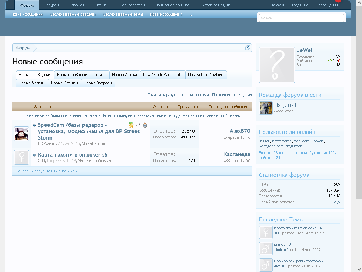The width and height of the screenshot is (362, 272).
Task: Open the quick navigation icon in the breadcrumb bar
Action: [x=247, y=48]
